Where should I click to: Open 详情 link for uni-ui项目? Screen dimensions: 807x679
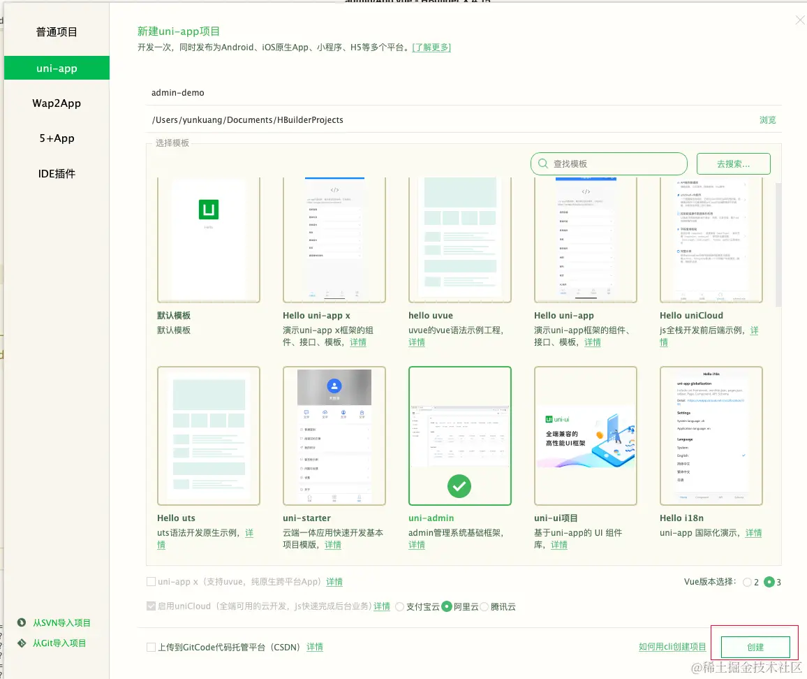559,545
